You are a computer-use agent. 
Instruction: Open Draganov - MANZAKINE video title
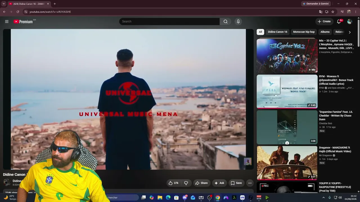pos(335,150)
